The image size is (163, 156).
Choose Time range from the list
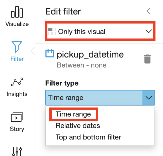click(x=73, y=114)
